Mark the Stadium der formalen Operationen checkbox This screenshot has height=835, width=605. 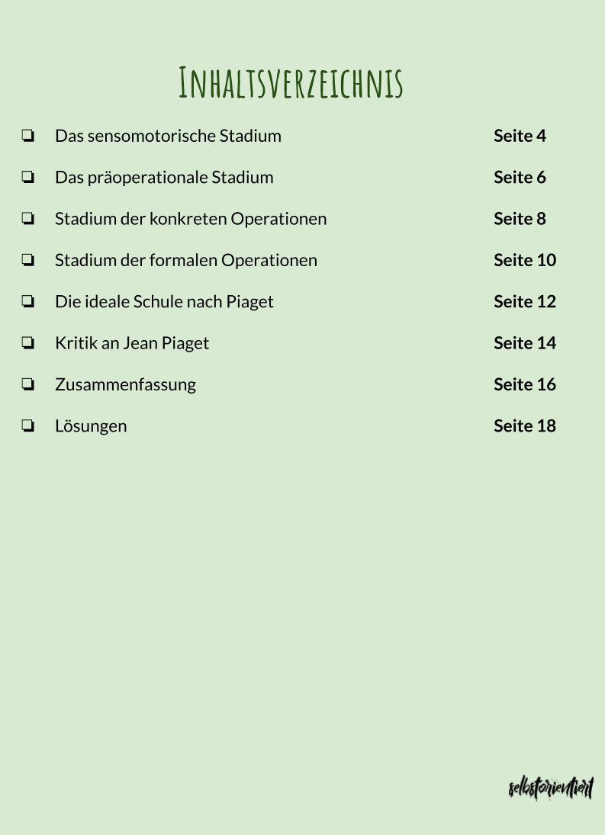pyautogui.click(x=28, y=261)
